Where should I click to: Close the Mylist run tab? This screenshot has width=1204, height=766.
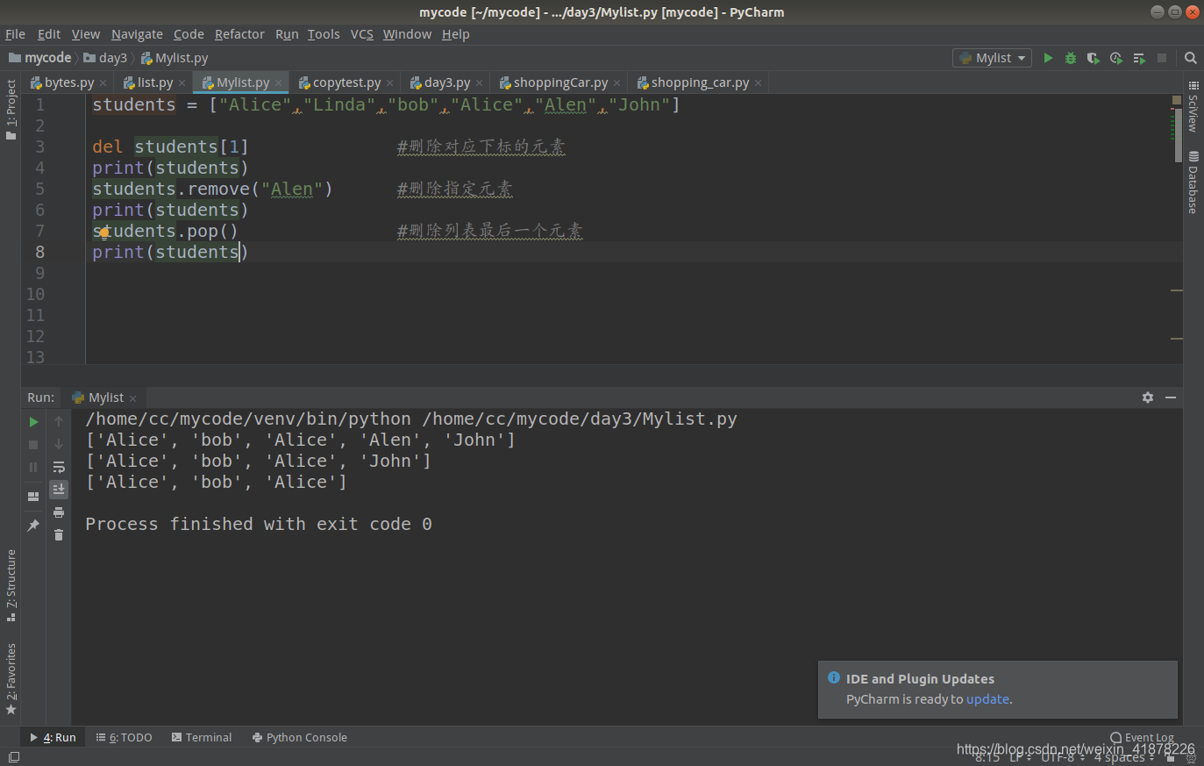(x=132, y=398)
